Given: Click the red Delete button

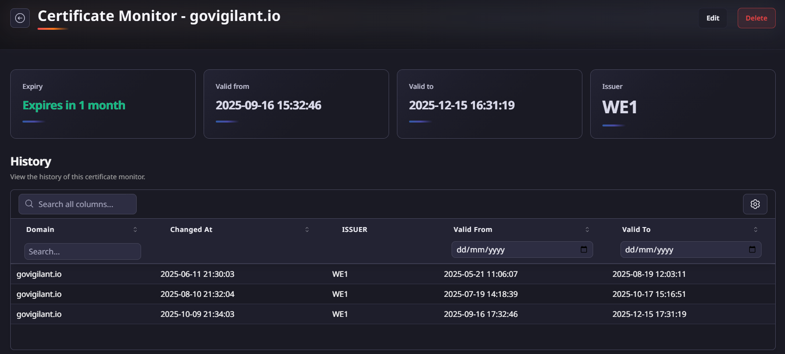Looking at the screenshot, I should pos(756,18).
